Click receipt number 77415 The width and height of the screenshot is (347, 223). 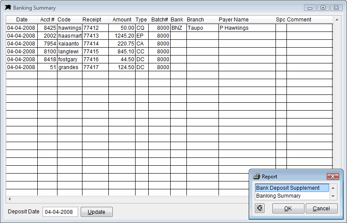tap(95, 52)
